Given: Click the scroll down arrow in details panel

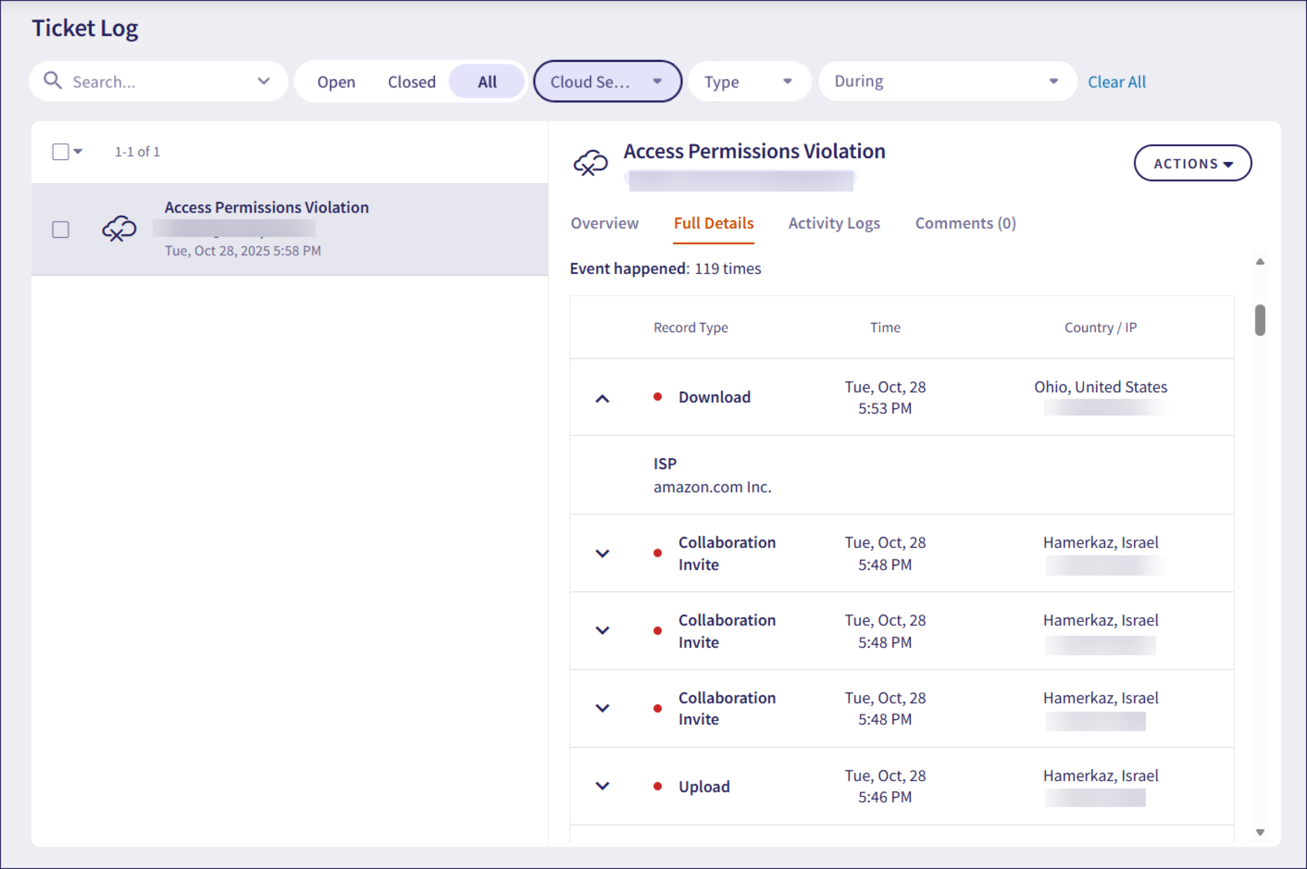Looking at the screenshot, I should tap(1260, 832).
